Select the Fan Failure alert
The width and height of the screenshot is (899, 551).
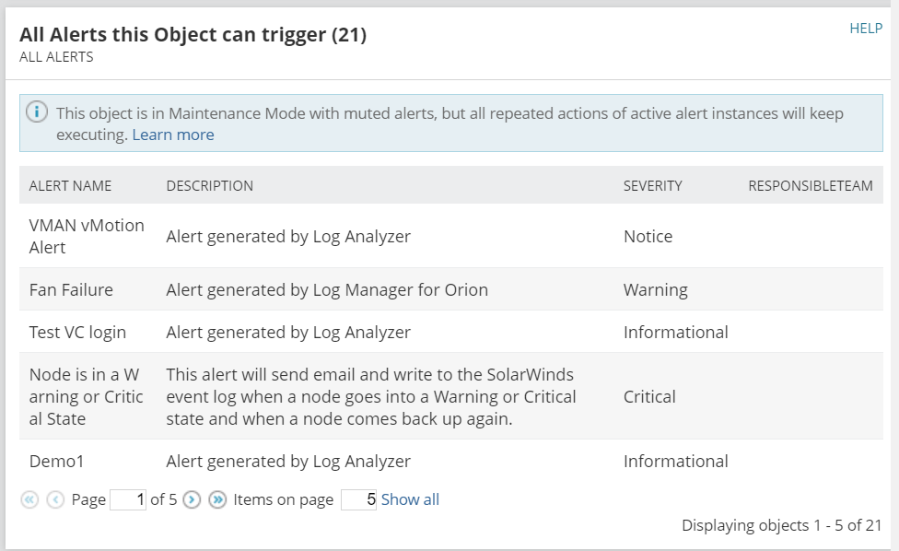tap(71, 289)
